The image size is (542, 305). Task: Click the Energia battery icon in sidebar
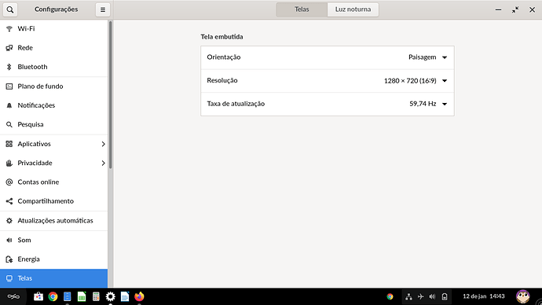[9, 259]
